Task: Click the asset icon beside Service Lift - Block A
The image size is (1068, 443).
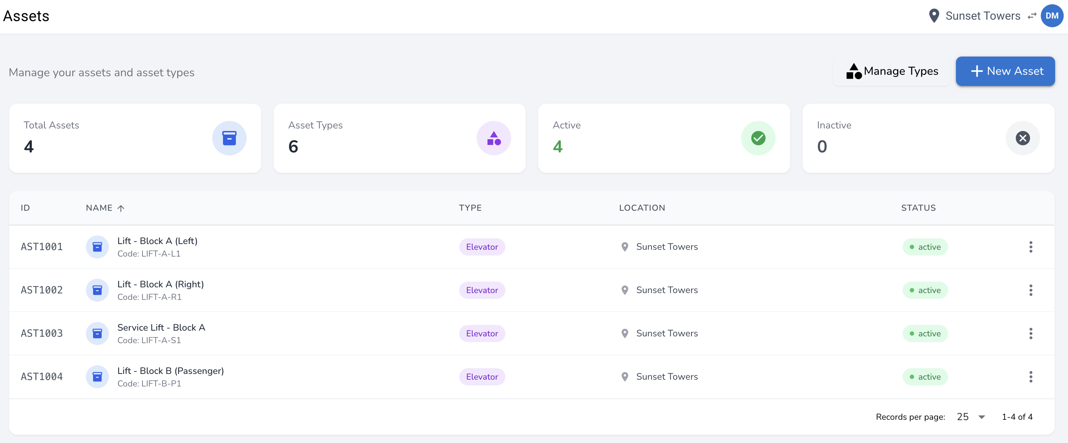Action: coord(97,333)
